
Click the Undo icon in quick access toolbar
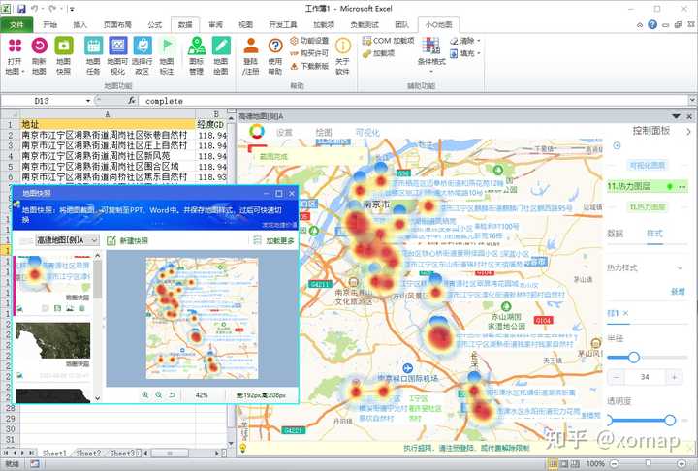pos(35,9)
